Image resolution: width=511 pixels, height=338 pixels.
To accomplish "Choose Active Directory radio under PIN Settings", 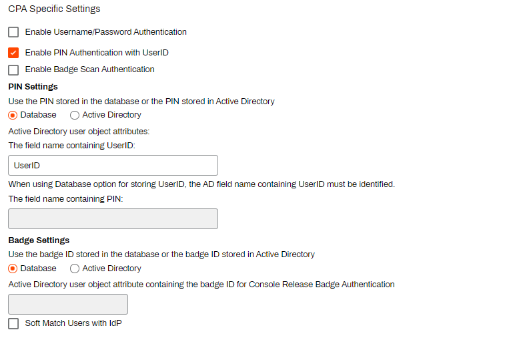I will tap(75, 115).
